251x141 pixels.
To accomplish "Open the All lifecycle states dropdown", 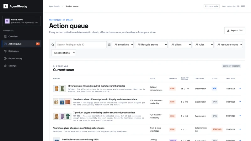I will click(x=151, y=44).
